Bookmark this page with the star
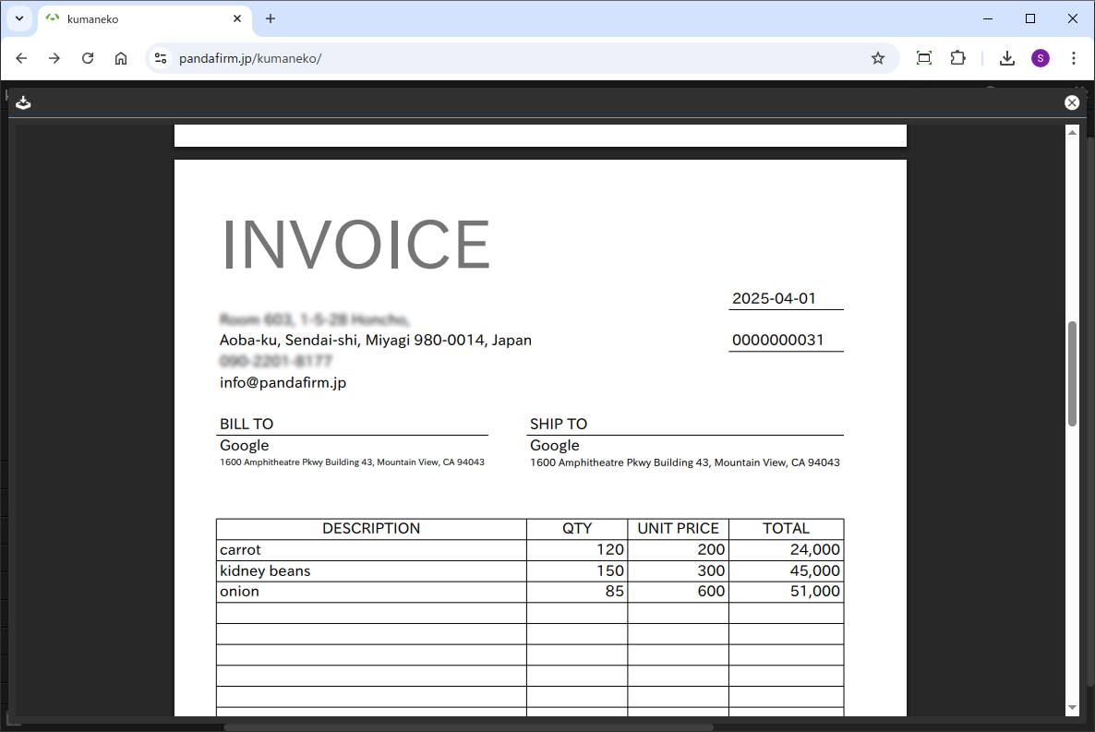Viewport: 1095px width, 732px height. tap(877, 58)
